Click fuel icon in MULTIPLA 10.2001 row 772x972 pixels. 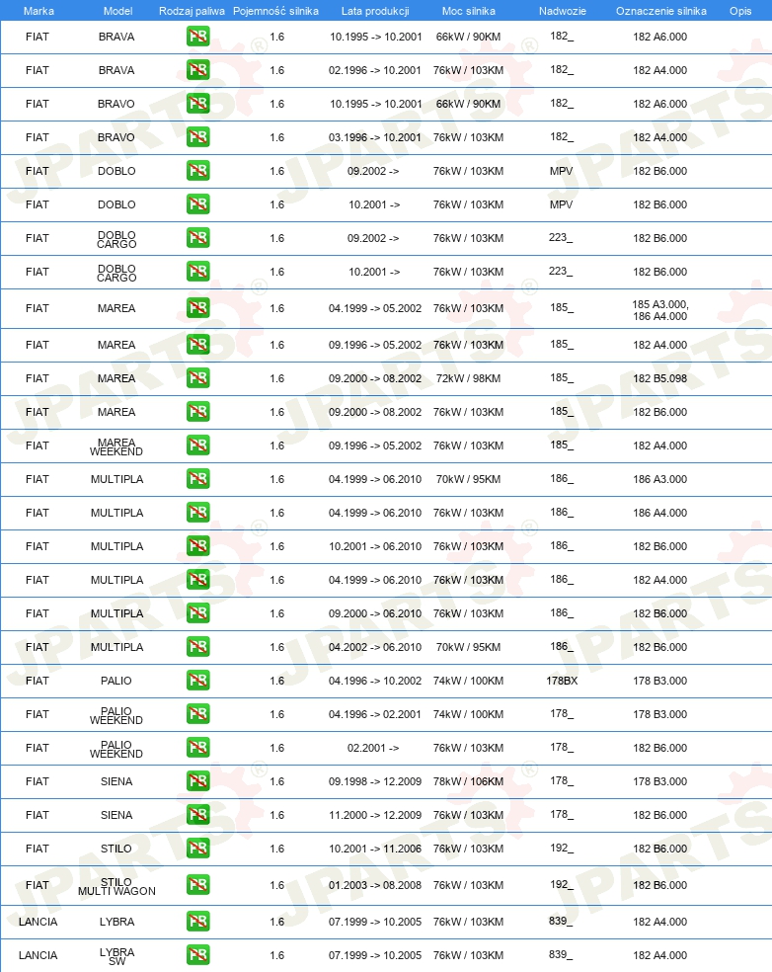pos(198,546)
